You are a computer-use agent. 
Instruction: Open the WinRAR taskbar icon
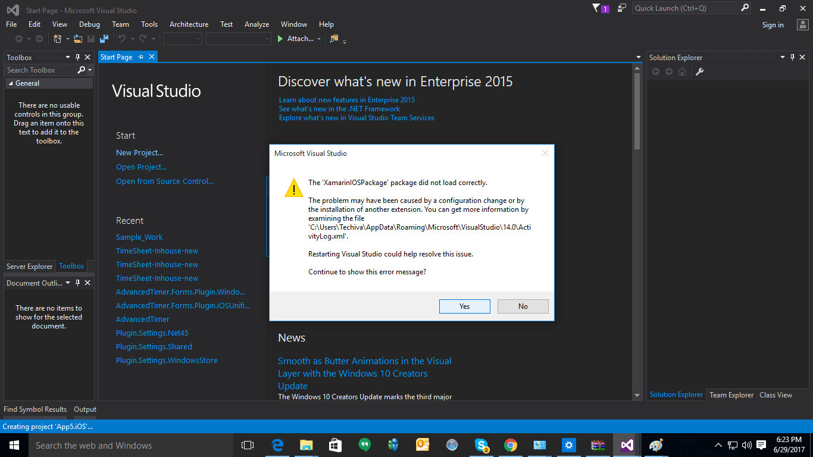pos(598,445)
